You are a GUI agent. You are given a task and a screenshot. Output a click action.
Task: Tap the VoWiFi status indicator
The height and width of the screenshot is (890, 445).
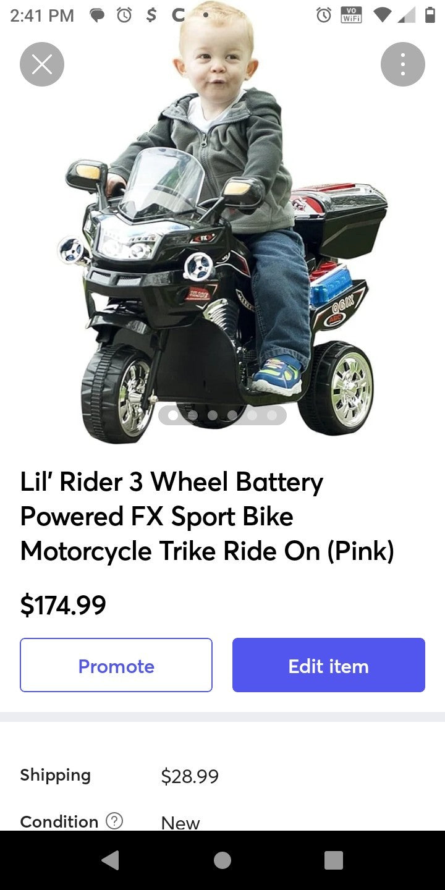tap(352, 15)
